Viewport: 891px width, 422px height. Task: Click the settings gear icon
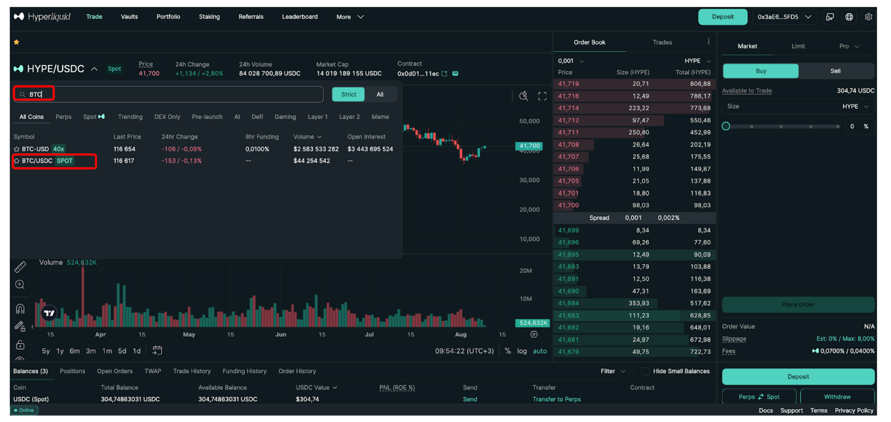(x=868, y=17)
